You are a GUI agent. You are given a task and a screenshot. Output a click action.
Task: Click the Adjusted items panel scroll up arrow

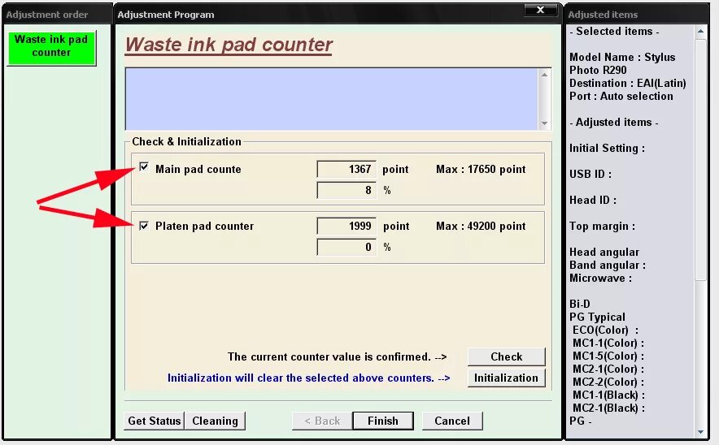[x=700, y=32]
